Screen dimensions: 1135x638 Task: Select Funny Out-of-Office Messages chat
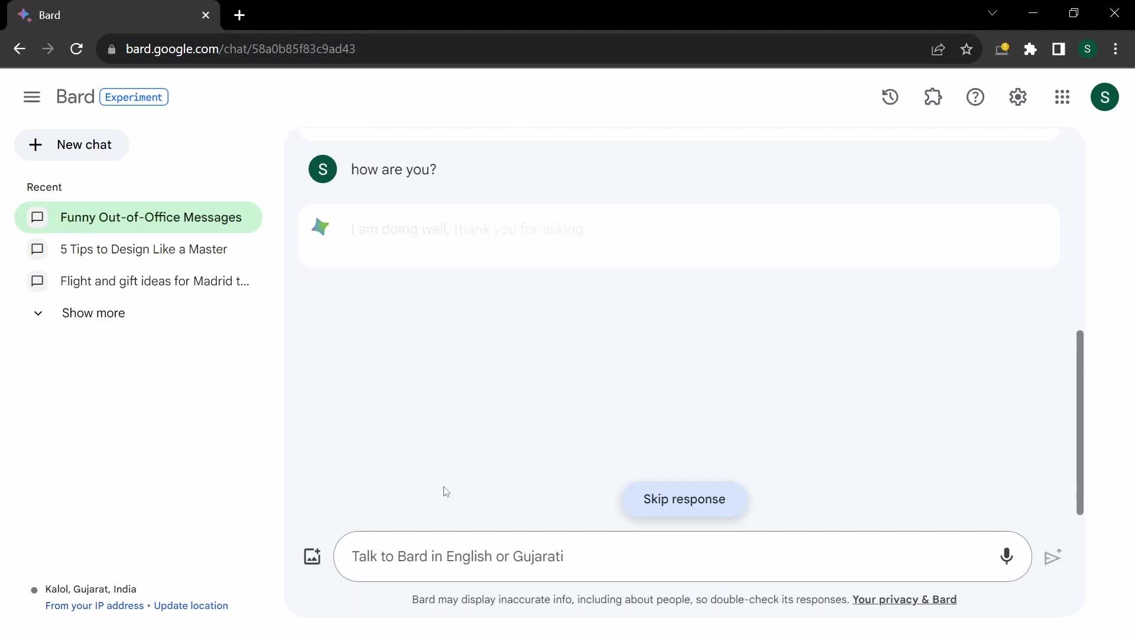[x=151, y=217]
